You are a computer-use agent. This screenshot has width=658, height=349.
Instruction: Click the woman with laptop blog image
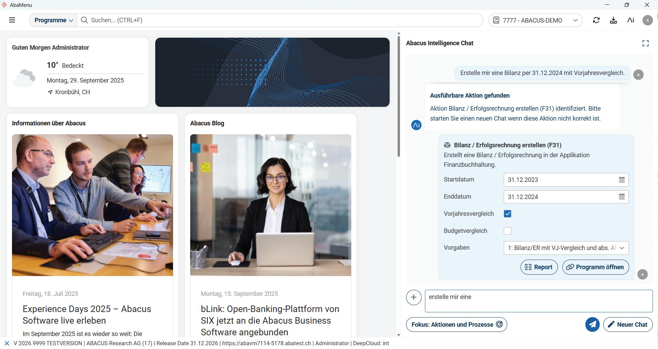(271, 205)
